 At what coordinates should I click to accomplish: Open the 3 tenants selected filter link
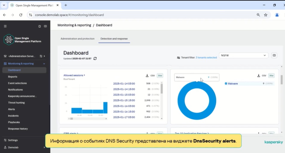206,57
